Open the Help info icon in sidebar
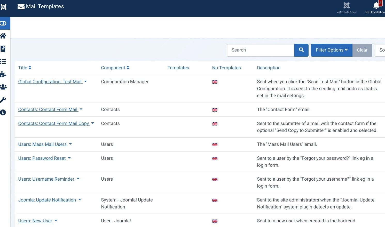The width and height of the screenshot is (385, 227). [3, 112]
